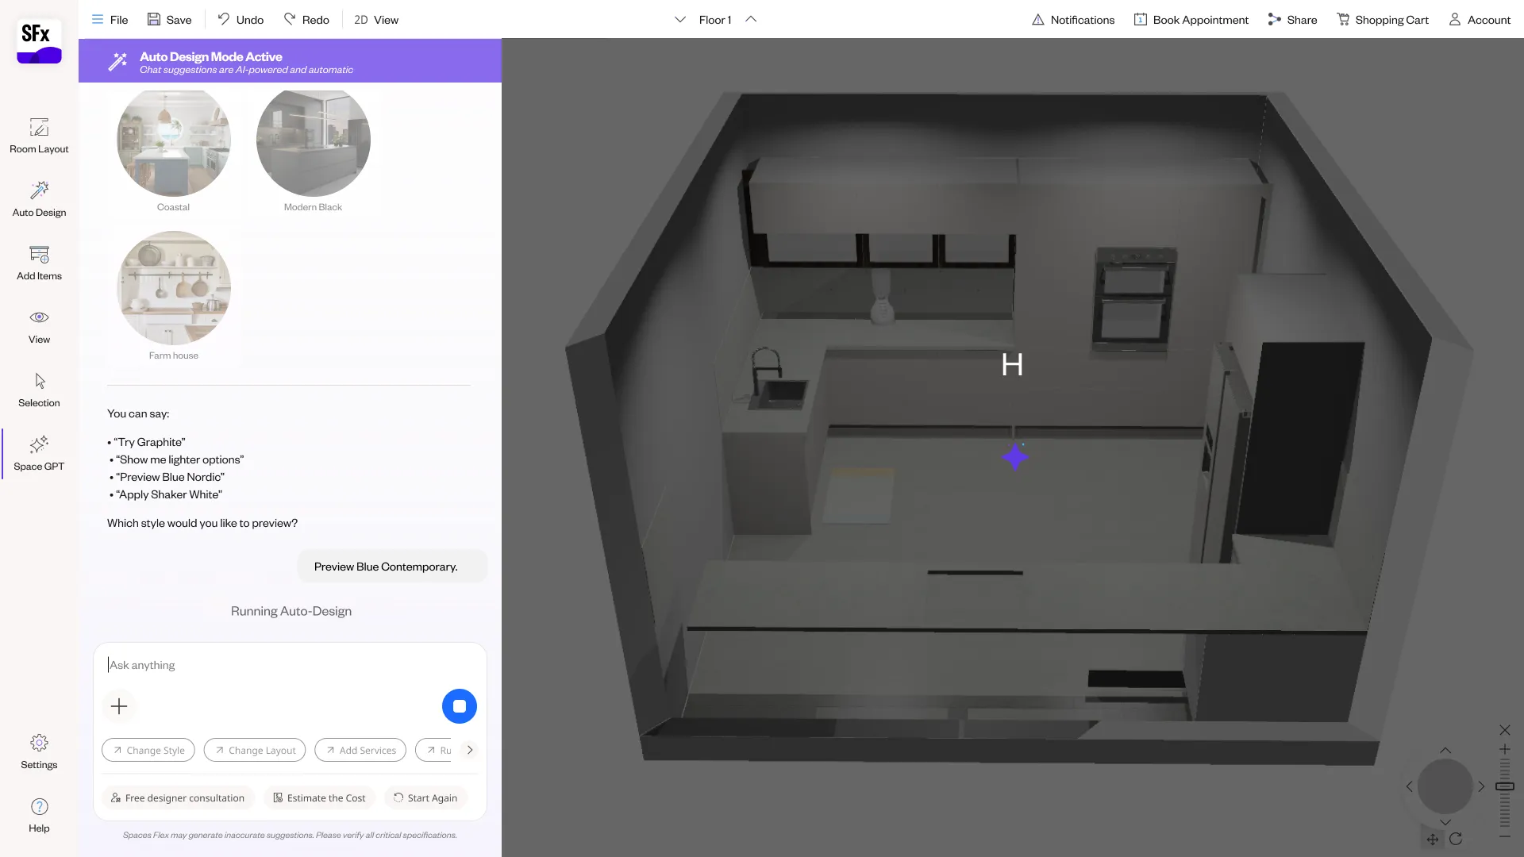1524x857 pixels.
Task: Open the Auto Design tool
Action: click(39, 199)
